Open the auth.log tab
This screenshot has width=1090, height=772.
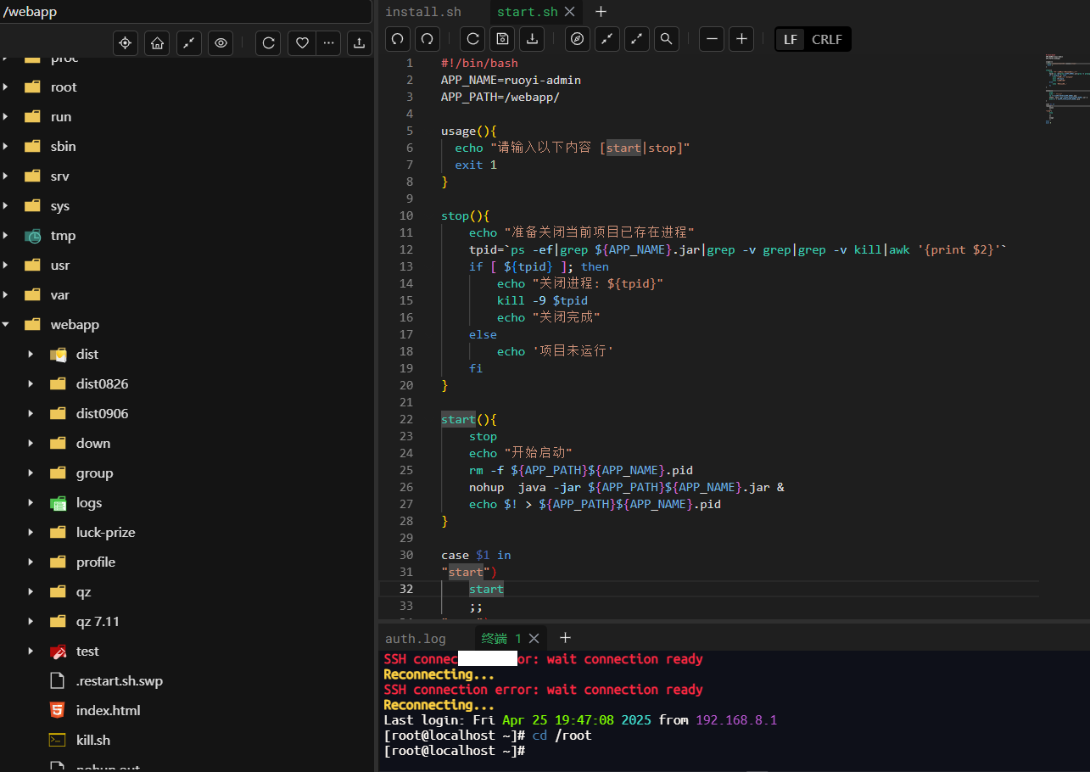point(415,639)
